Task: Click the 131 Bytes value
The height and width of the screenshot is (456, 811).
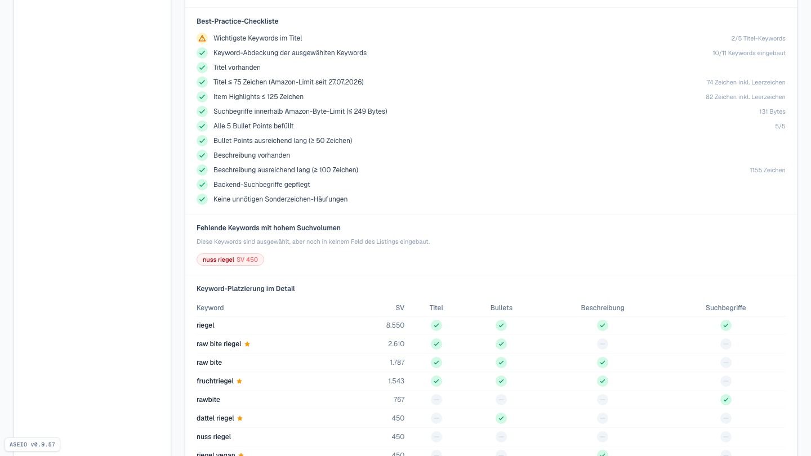Action: coord(772,111)
